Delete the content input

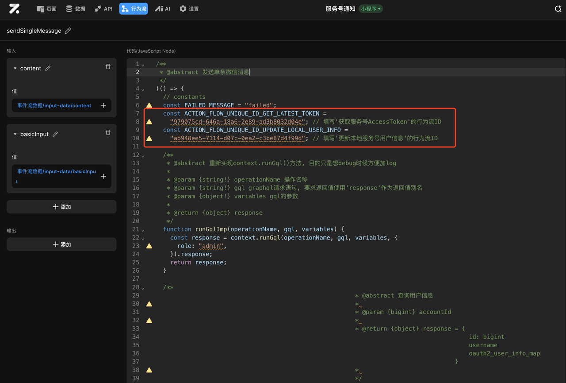pos(108,66)
